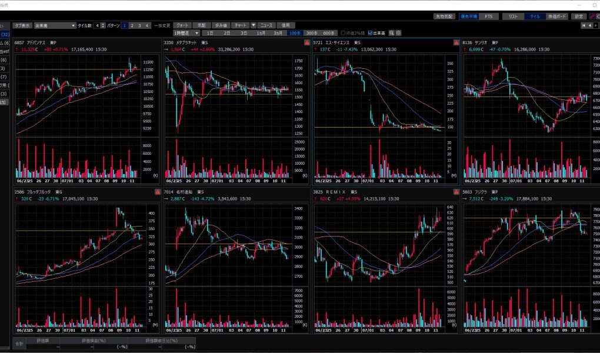Select the 株価ボード view tab
Screen dimensions: 600x353
click(558, 16)
